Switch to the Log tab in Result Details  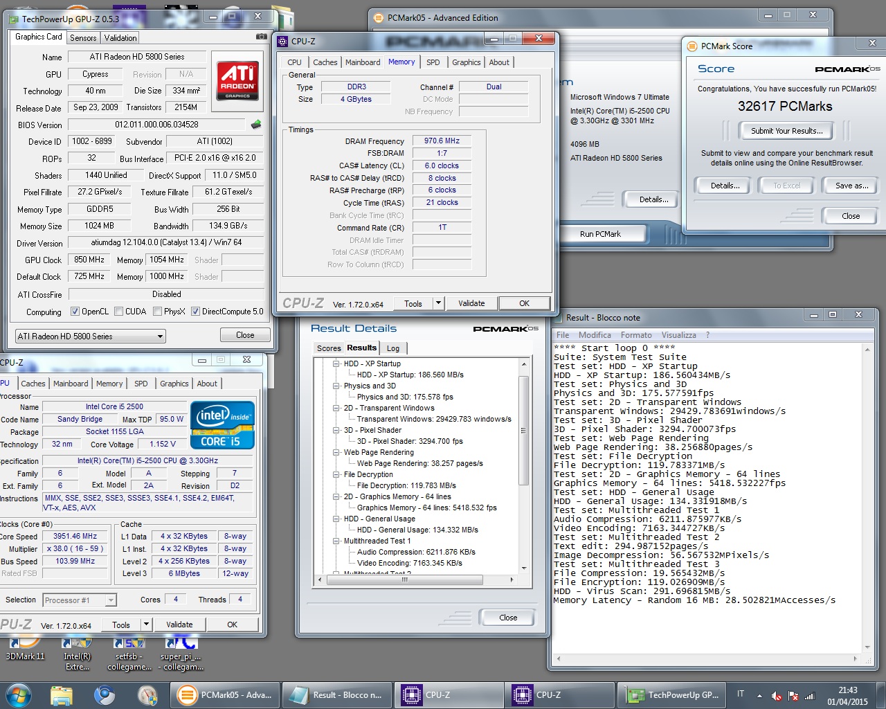[393, 348]
